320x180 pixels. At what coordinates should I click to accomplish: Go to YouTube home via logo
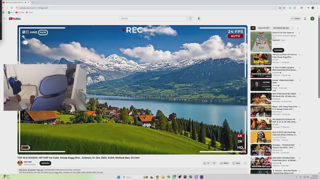15,18
